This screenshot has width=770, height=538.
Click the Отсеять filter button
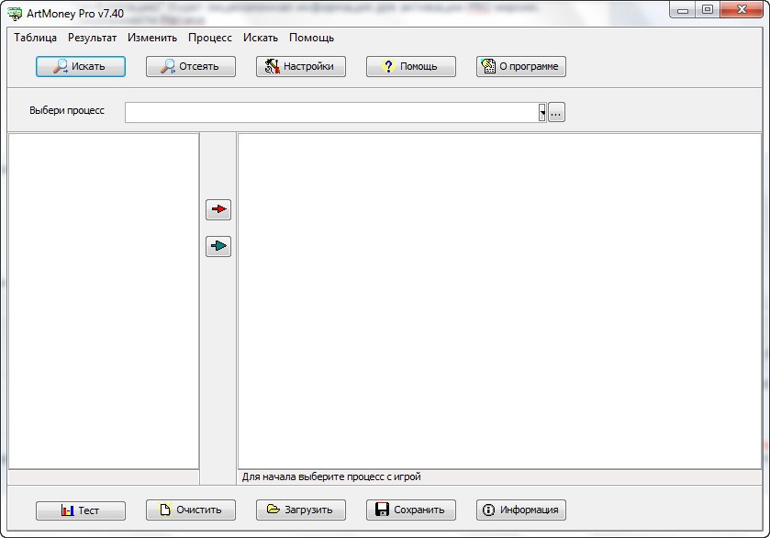(x=191, y=66)
